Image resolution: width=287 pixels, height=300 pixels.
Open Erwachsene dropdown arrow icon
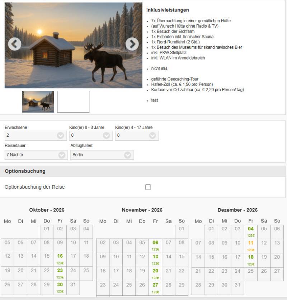pyautogui.click(x=61, y=135)
